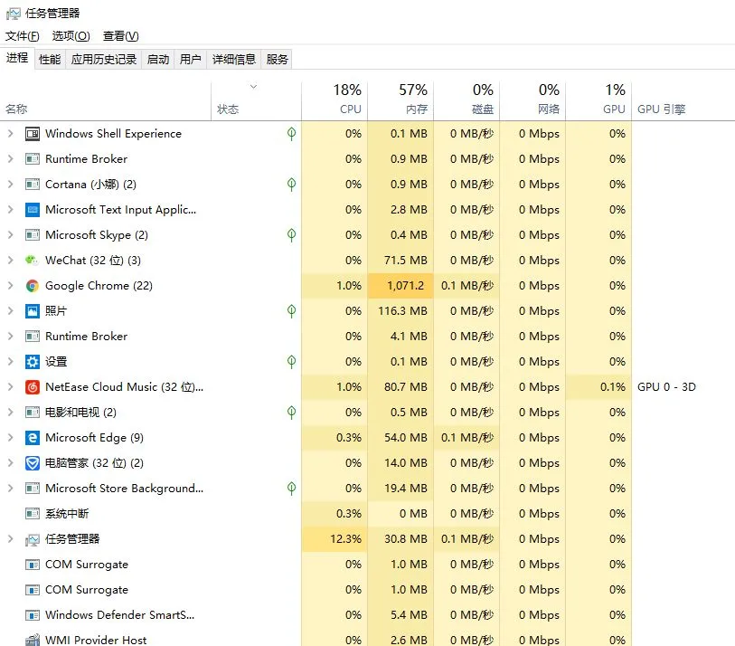The image size is (735, 646).
Task: Click the leaf icon for Microsoft Store Background
Action: [x=292, y=489]
